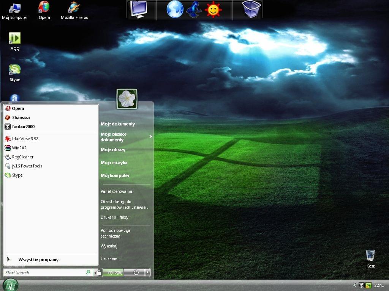Expand Wszystkie programy list
Viewport: 389px width, 291px height.
click(x=38, y=260)
